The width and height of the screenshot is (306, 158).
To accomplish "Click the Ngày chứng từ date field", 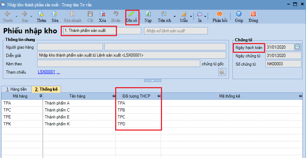I will click(x=283, y=55).
